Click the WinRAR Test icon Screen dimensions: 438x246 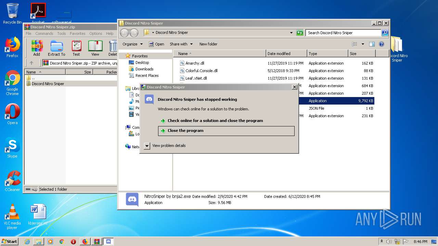point(76,48)
